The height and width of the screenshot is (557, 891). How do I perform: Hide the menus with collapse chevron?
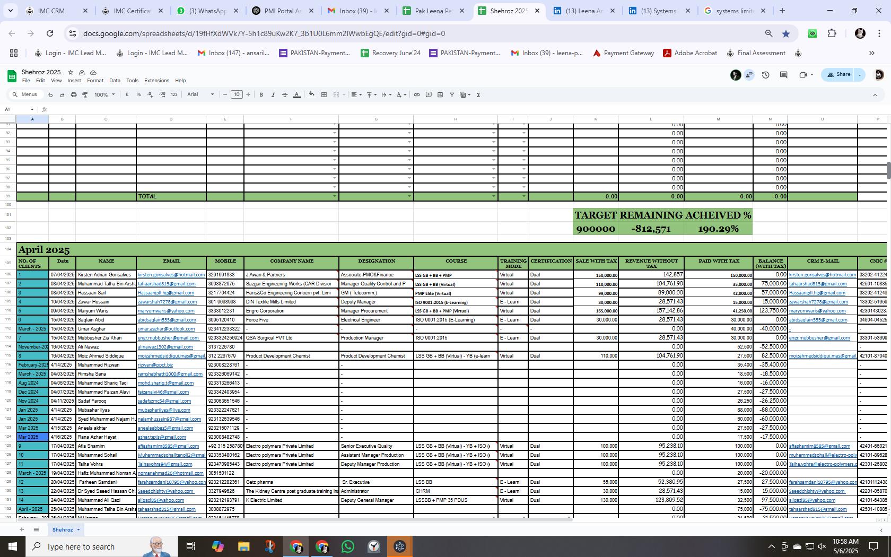[875, 95]
